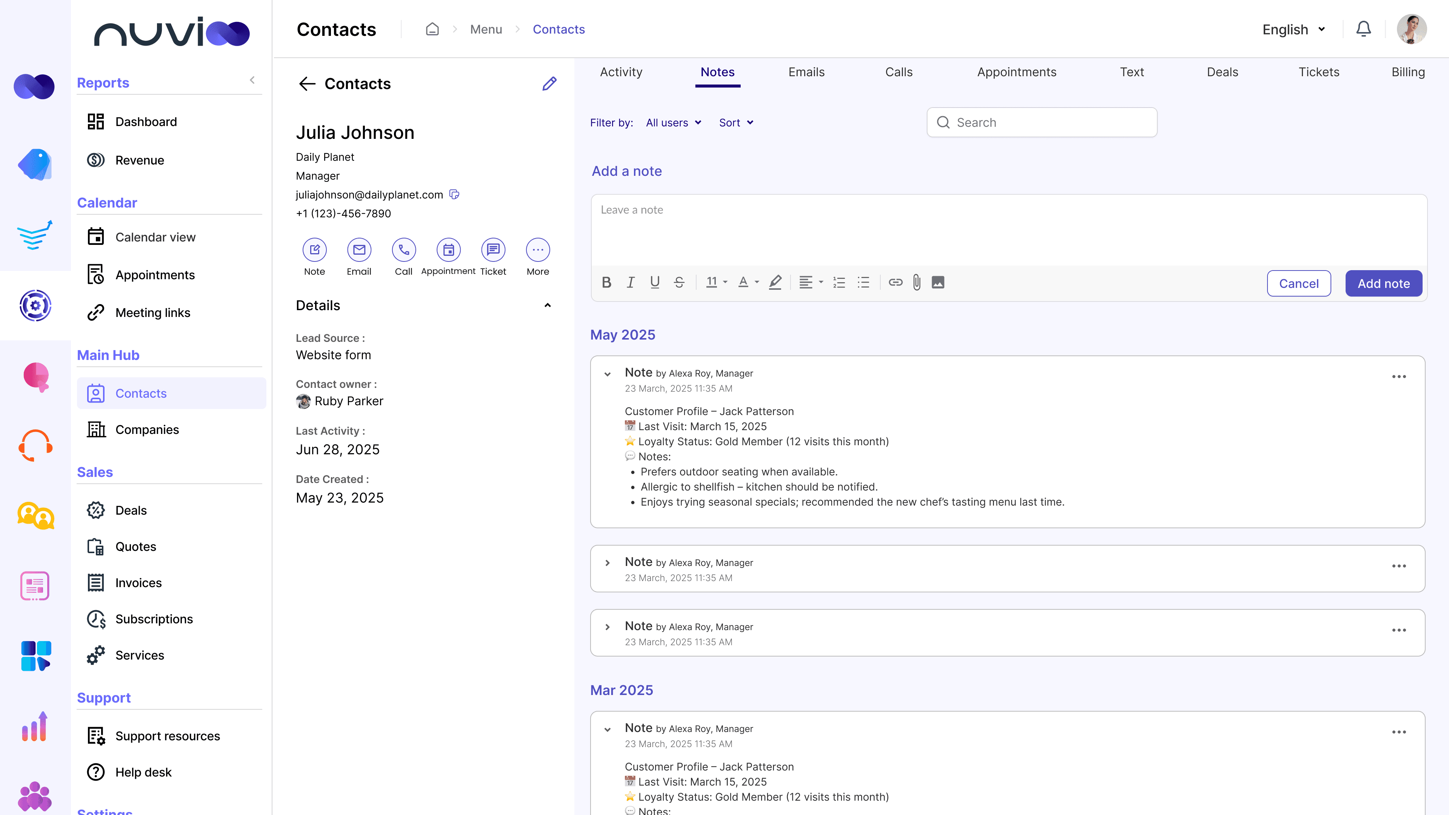Edit contact with pencil icon
The height and width of the screenshot is (815, 1449).
coord(549,84)
